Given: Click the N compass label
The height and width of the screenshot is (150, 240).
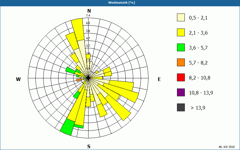Looking at the screenshot, I should (x=89, y=11).
